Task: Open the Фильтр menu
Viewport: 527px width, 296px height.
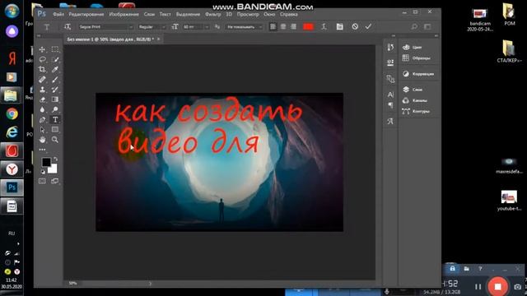Action: pos(212,15)
